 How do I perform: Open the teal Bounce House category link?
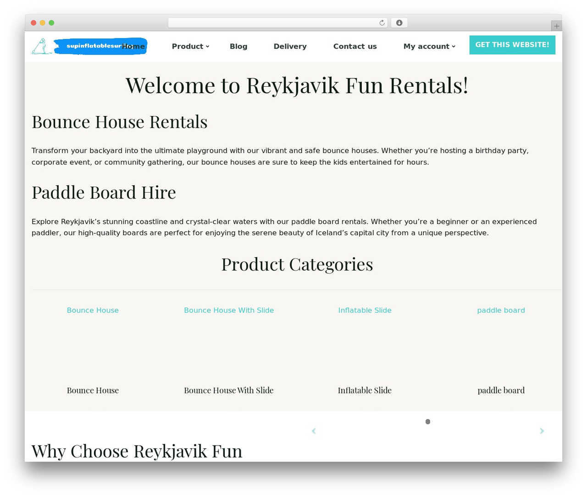pos(93,310)
